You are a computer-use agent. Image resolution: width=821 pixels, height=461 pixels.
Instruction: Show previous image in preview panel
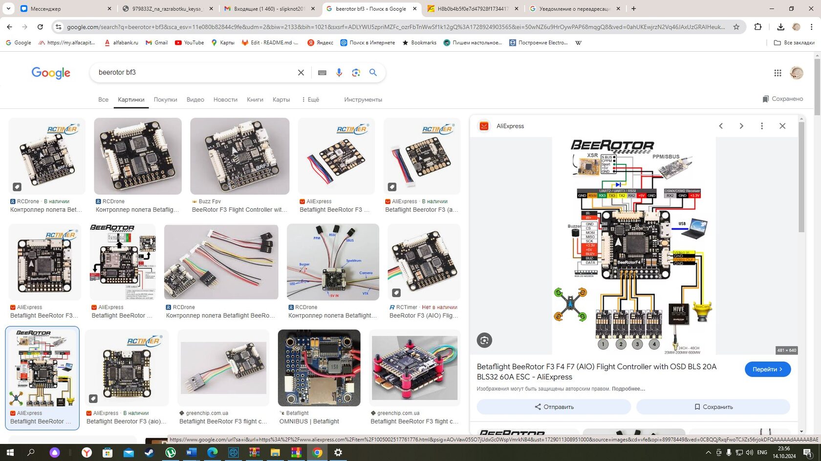(721, 126)
